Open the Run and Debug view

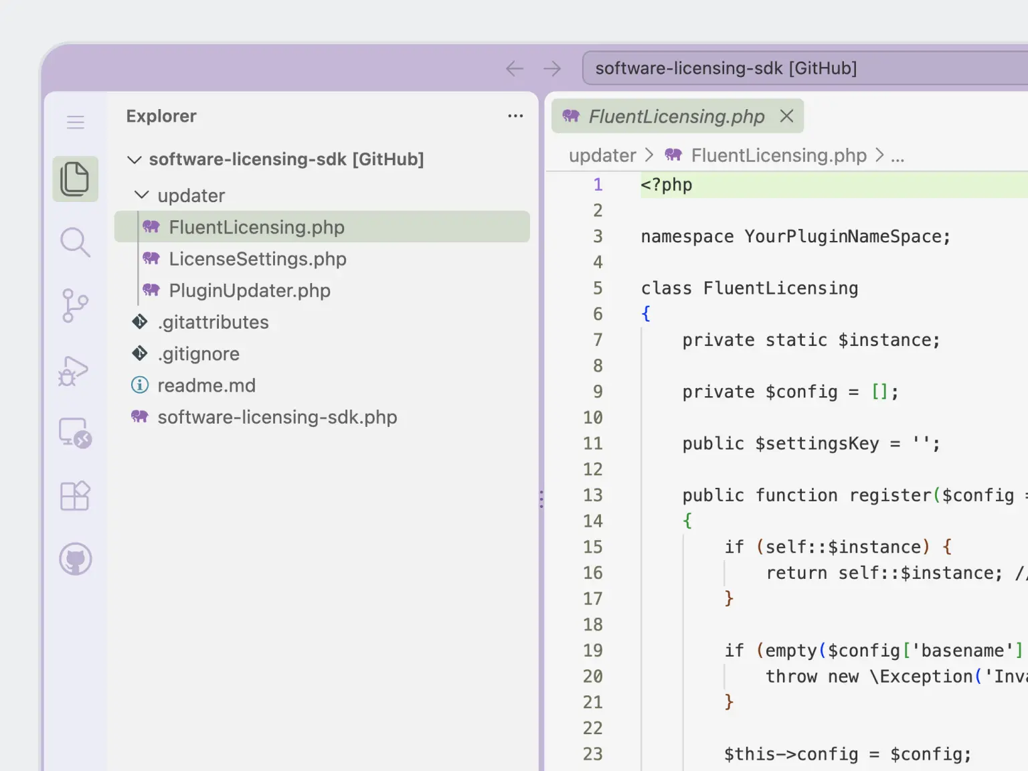74,370
